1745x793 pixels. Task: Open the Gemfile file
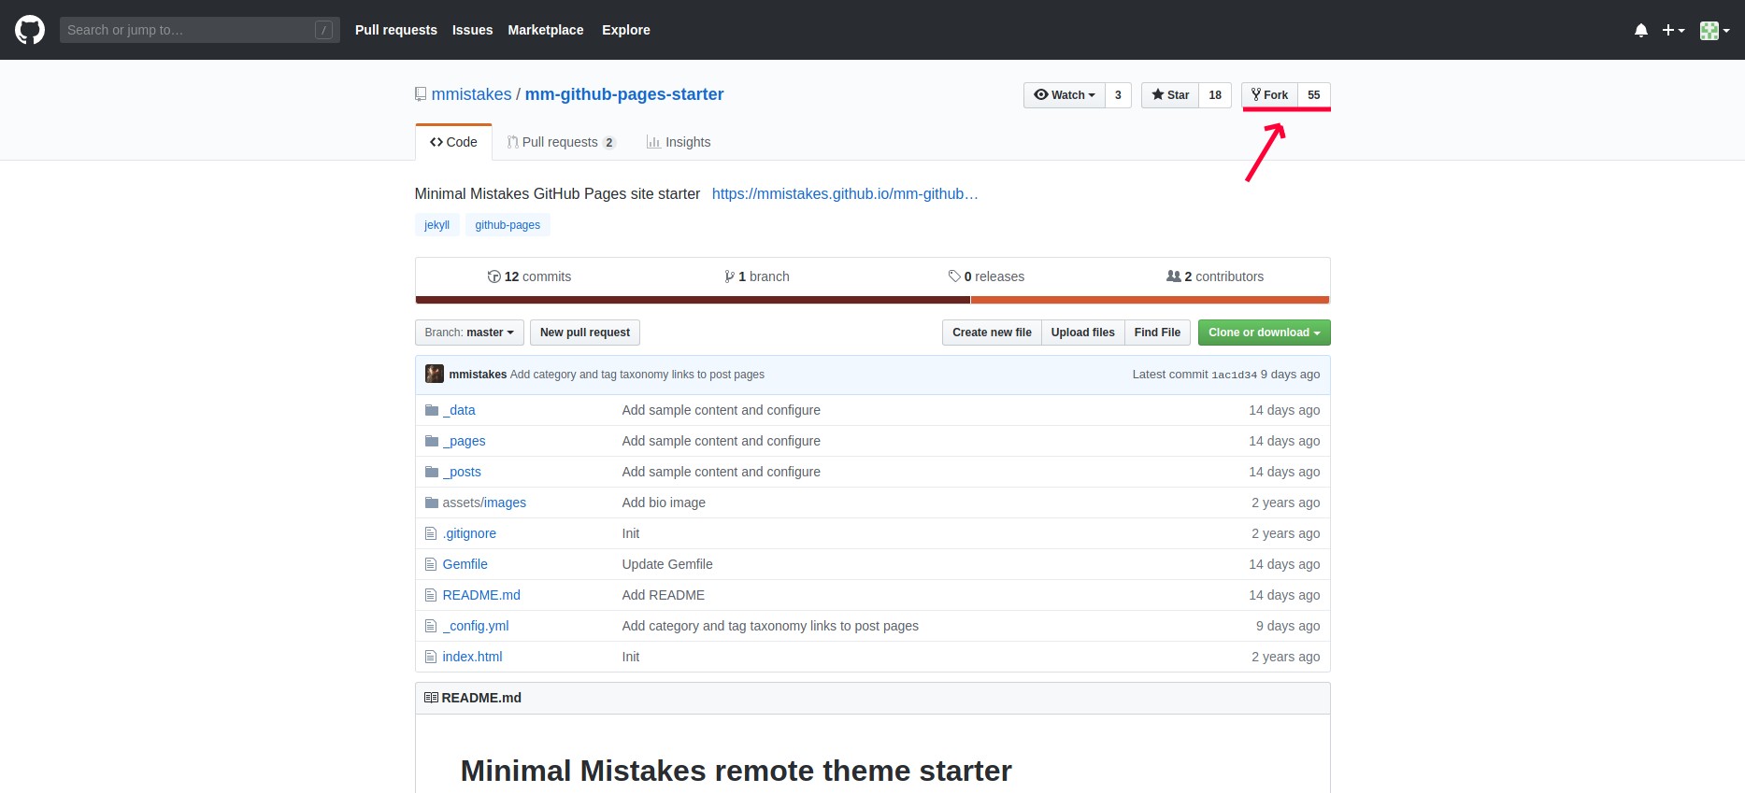465,564
